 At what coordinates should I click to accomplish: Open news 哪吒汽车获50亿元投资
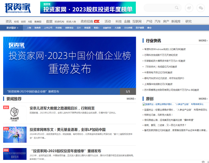(164, 78)
